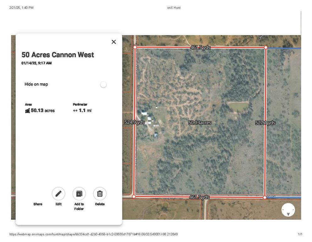The width and height of the screenshot is (312, 242).
Task: Delete the shape using the trash icon
Action: (100, 193)
